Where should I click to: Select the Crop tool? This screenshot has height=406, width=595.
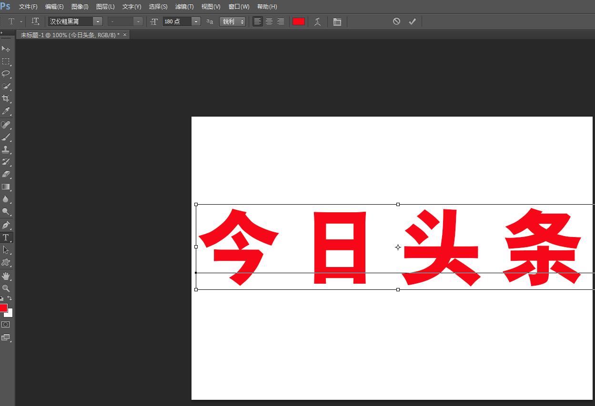pos(6,99)
